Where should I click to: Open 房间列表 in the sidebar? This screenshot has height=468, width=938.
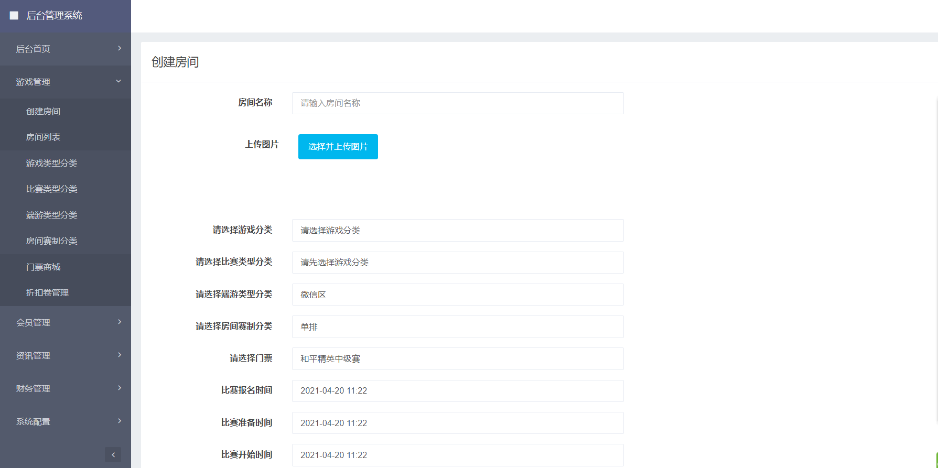point(43,137)
